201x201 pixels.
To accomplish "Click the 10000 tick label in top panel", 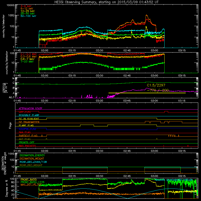I will [x=11, y=5].
